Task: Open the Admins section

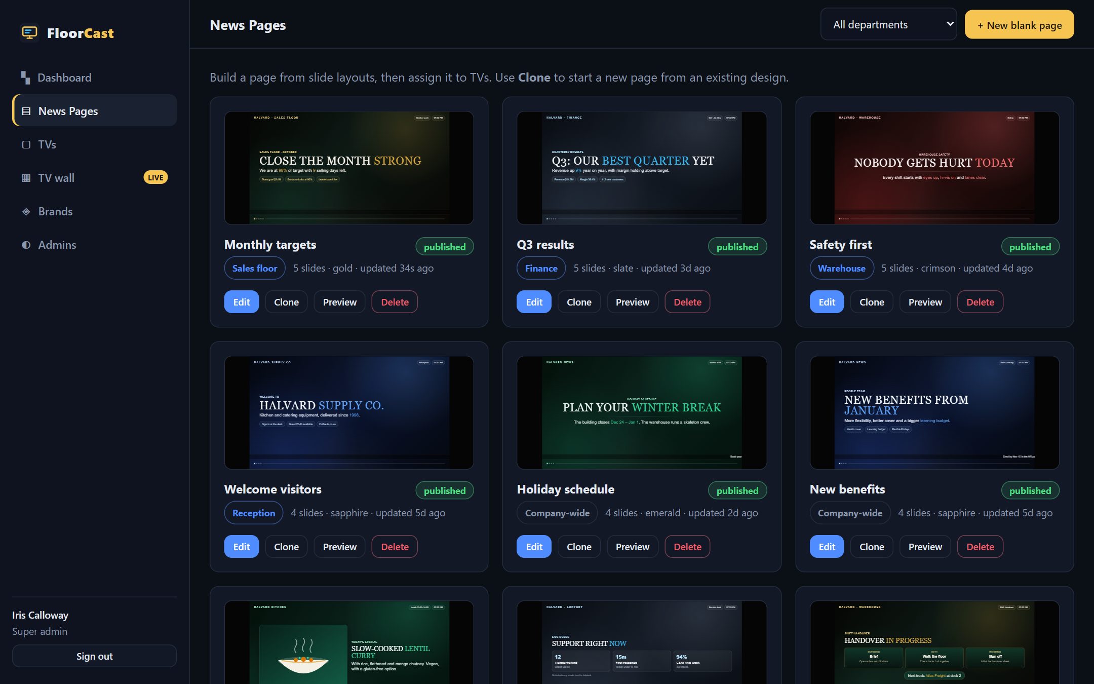Action: click(x=95, y=245)
